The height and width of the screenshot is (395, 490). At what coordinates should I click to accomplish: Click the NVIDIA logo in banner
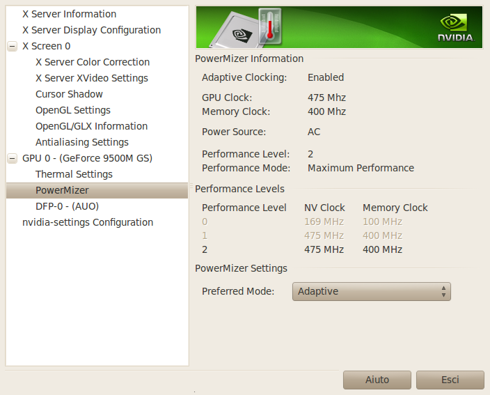point(455,26)
